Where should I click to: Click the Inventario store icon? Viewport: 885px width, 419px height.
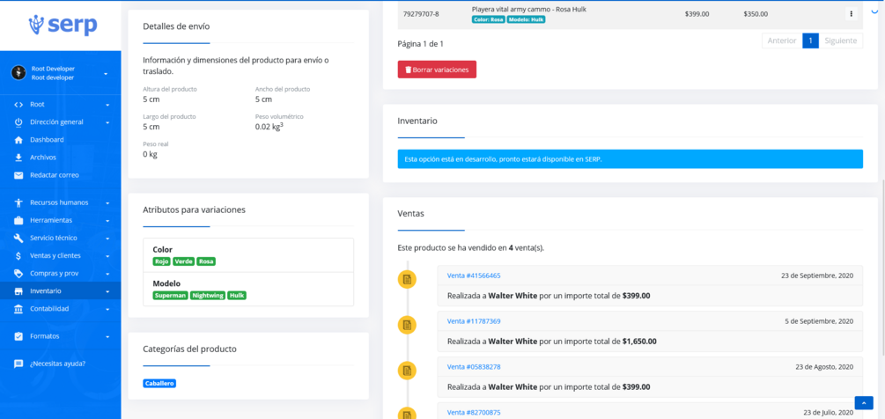[x=18, y=291]
